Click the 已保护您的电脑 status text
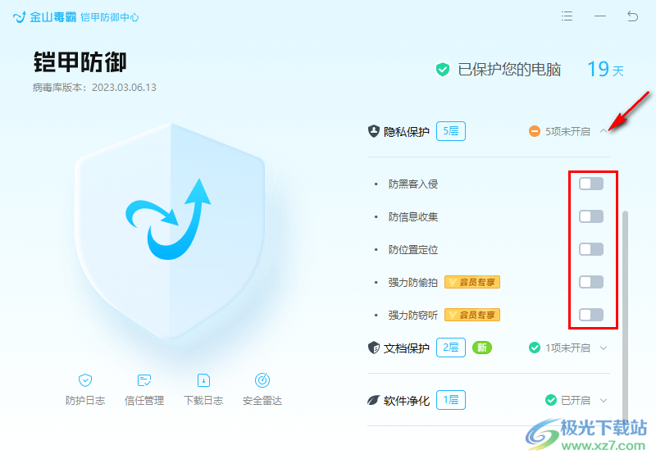The height and width of the screenshot is (459, 656). coord(509,70)
